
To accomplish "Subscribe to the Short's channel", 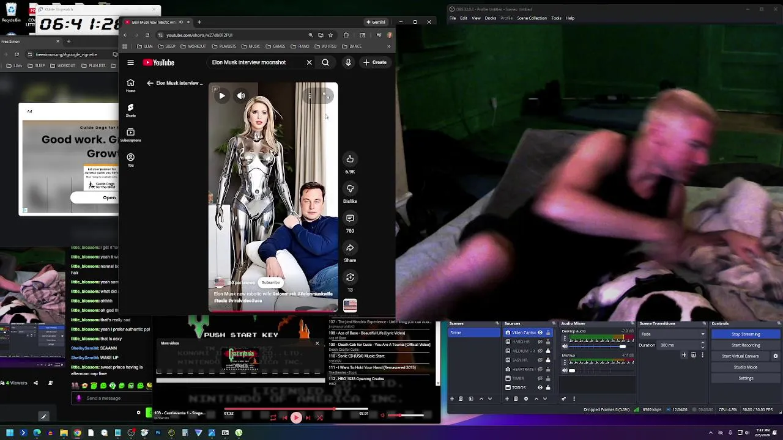I will pos(270,283).
